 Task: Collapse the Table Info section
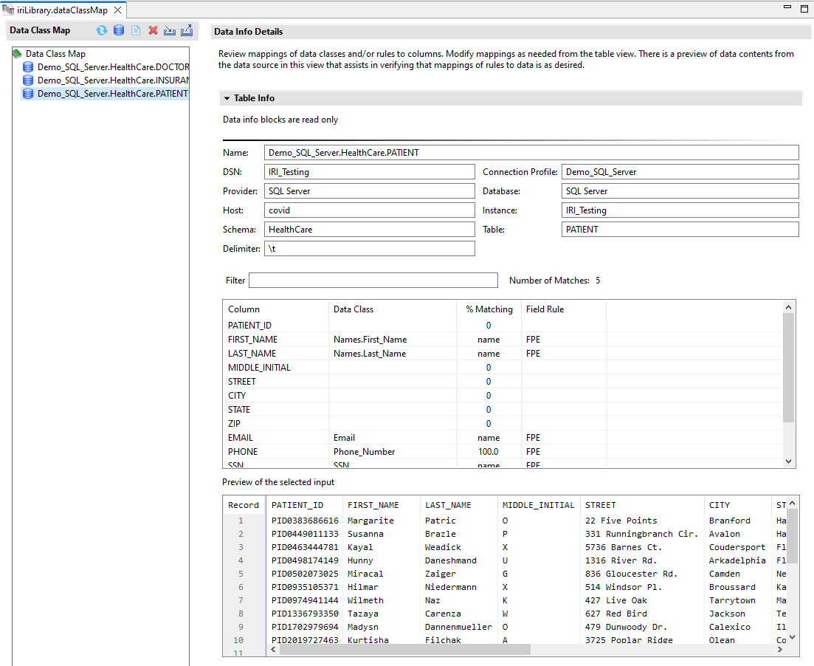point(227,98)
